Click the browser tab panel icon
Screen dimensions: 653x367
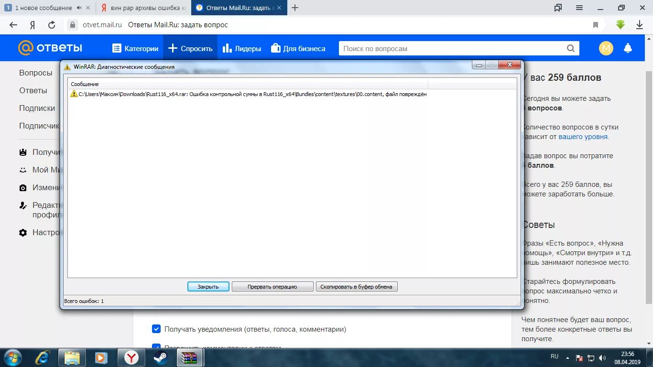(558, 8)
